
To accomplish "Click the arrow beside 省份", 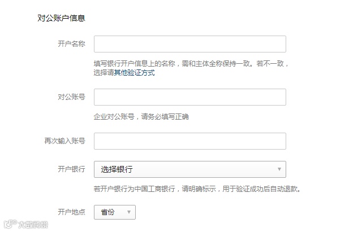I will point(128,212).
